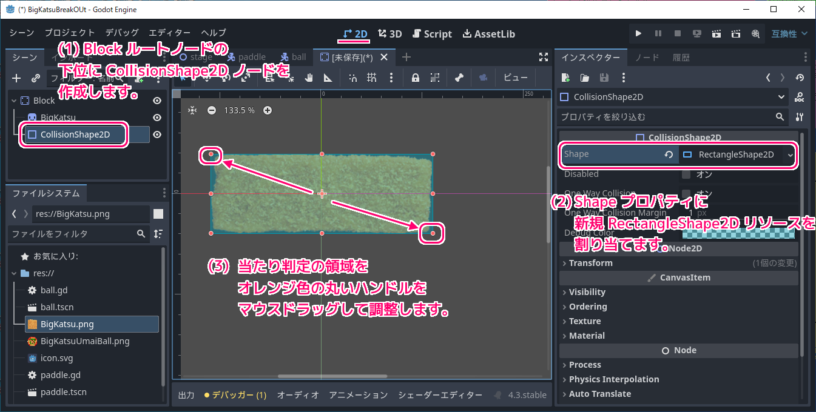
Task: Toggle FileSystem split mode button
Action: point(158,213)
